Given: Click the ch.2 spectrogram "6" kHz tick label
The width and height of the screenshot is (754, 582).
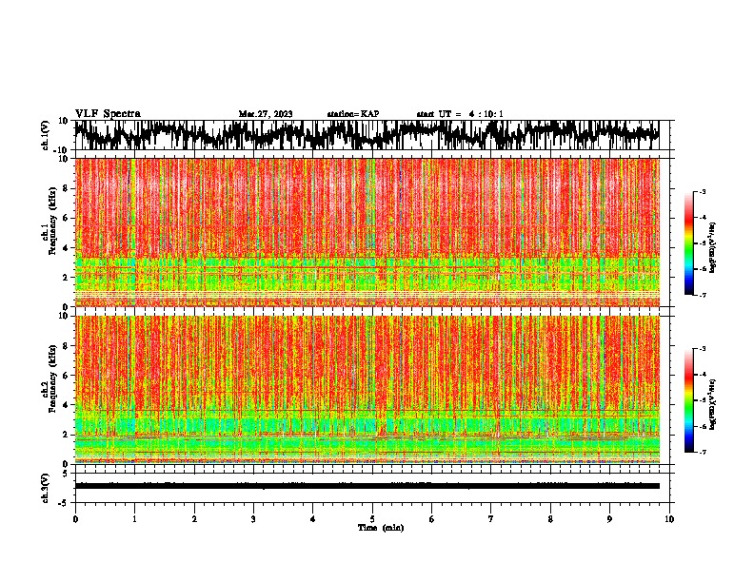Looking at the screenshot, I should pyautogui.click(x=66, y=375).
